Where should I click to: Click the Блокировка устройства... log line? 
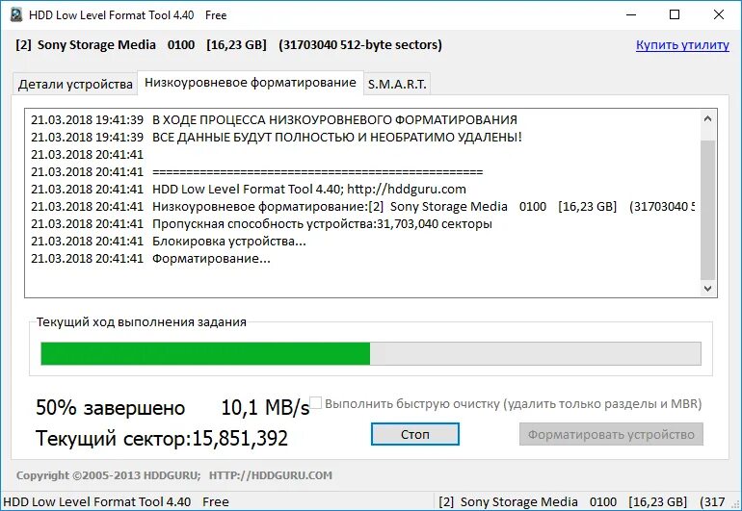tap(169, 242)
